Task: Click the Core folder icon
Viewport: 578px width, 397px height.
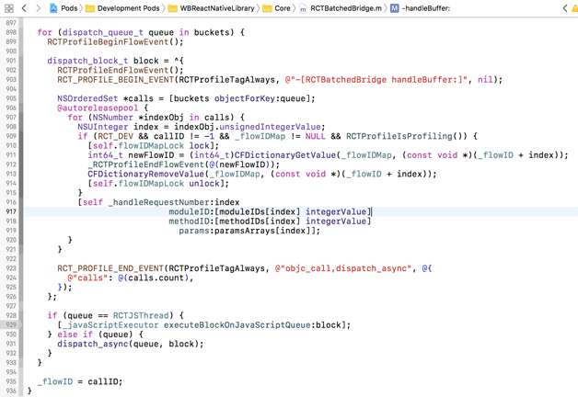Action: (267, 8)
